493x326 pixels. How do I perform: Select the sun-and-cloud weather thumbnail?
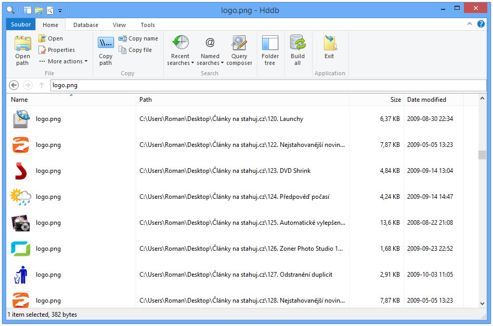pyautogui.click(x=21, y=197)
